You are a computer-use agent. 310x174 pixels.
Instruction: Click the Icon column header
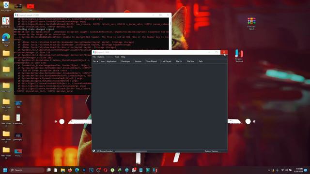click(x=102, y=61)
